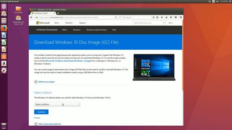
Task: Click the clock in the top panel
Action: 224,1
